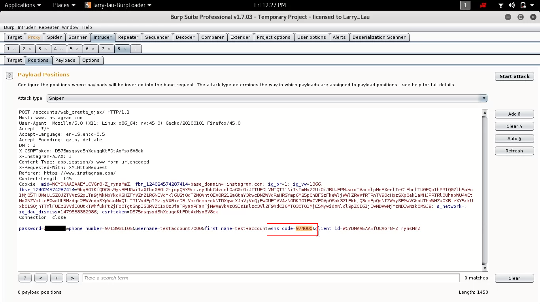Click the red recording icon in top panel
The width and height of the screenshot is (540, 304).
[x=483, y=5]
